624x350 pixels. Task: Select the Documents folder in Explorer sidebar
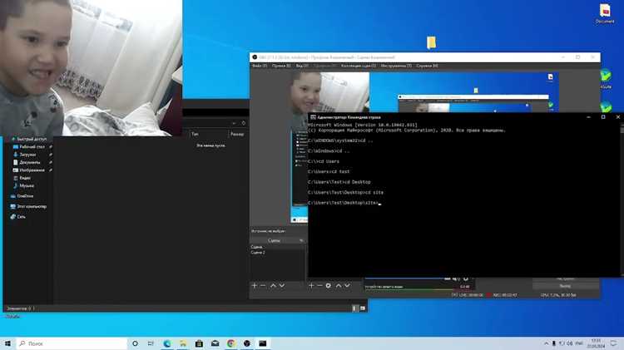(x=30, y=162)
